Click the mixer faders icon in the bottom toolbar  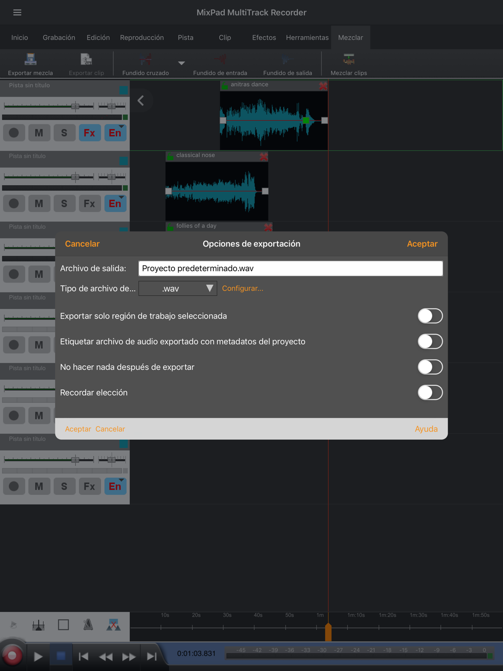coord(38,625)
